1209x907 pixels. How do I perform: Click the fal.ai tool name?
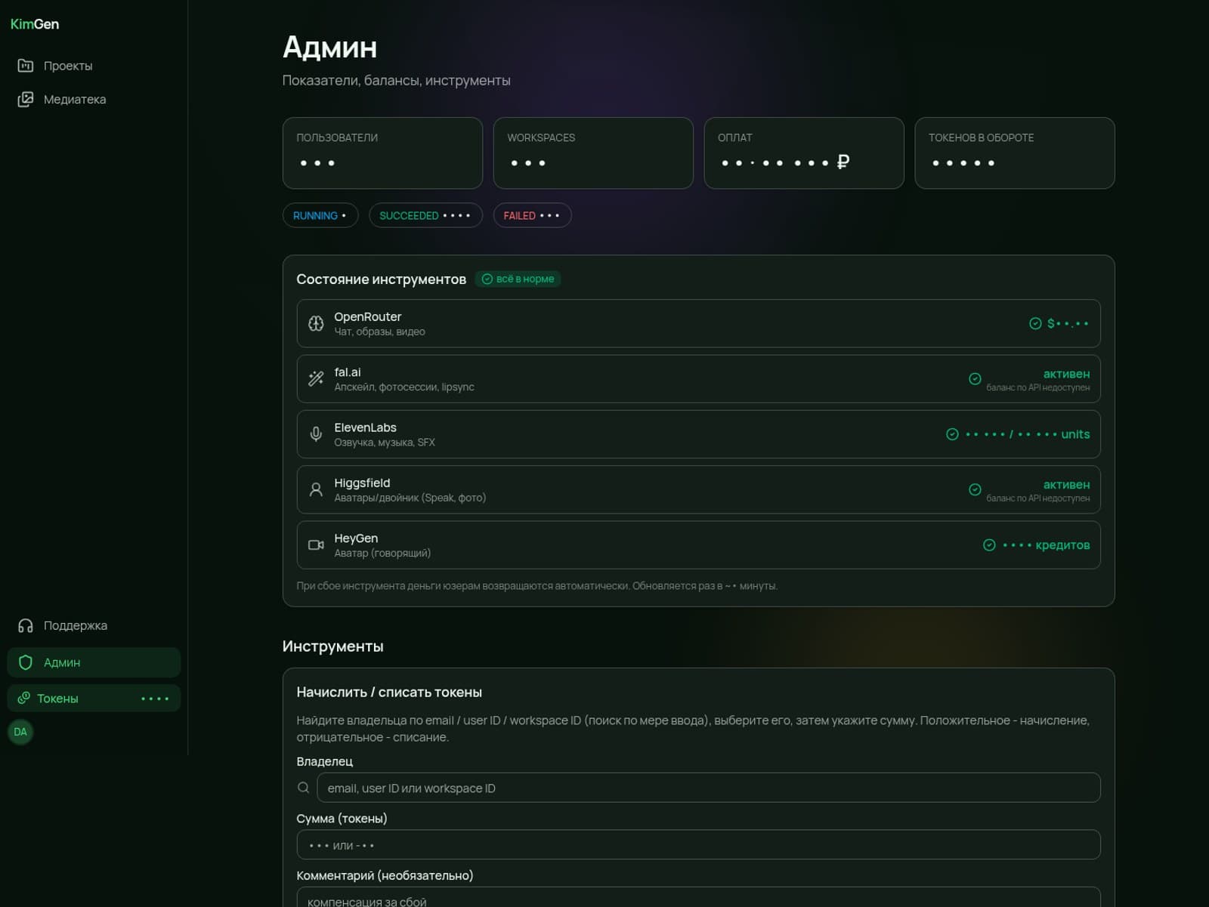click(348, 372)
